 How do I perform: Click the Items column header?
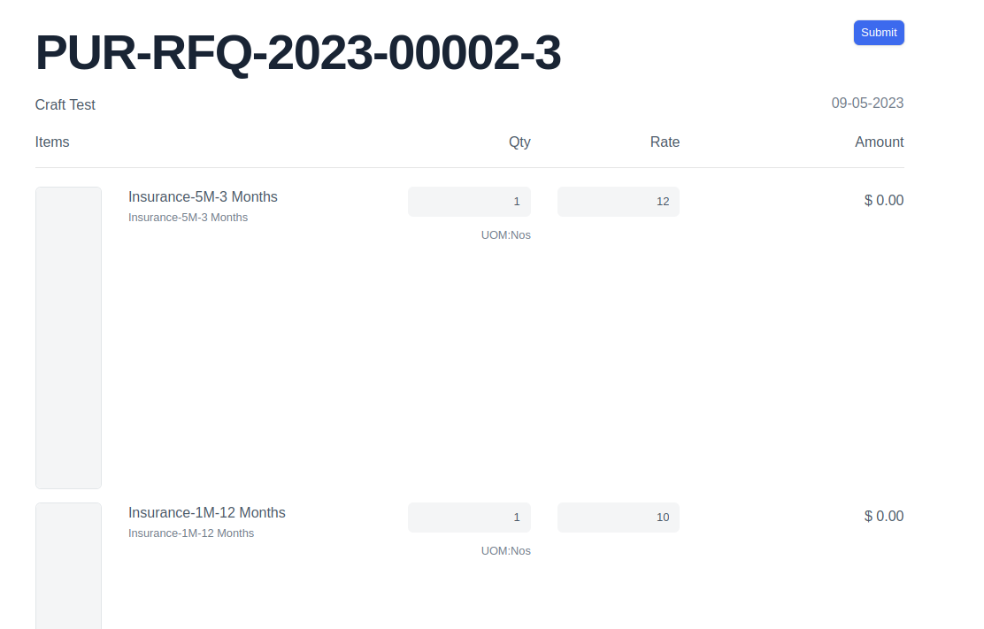coord(51,142)
